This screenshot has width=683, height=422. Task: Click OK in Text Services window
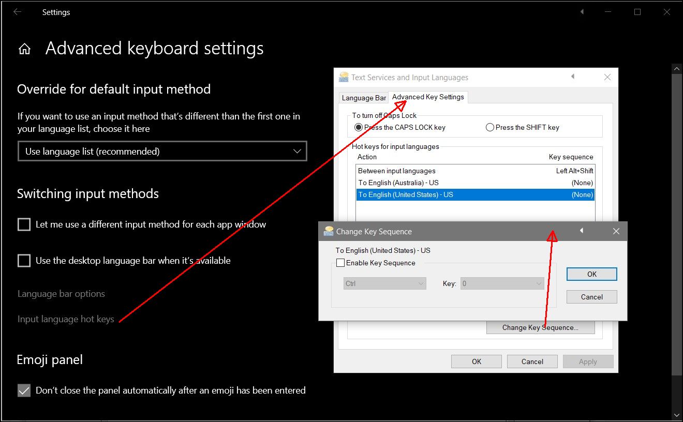(x=477, y=361)
